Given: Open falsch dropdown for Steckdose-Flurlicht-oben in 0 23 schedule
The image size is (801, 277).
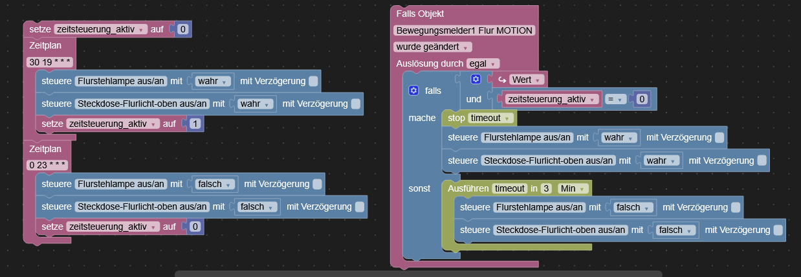Looking at the screenshot, I should click(x=258, y=207).
